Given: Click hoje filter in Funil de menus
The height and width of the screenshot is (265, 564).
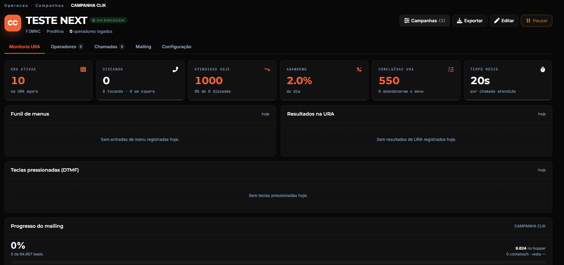Looking at the screenshot, I should click(265, 114).
